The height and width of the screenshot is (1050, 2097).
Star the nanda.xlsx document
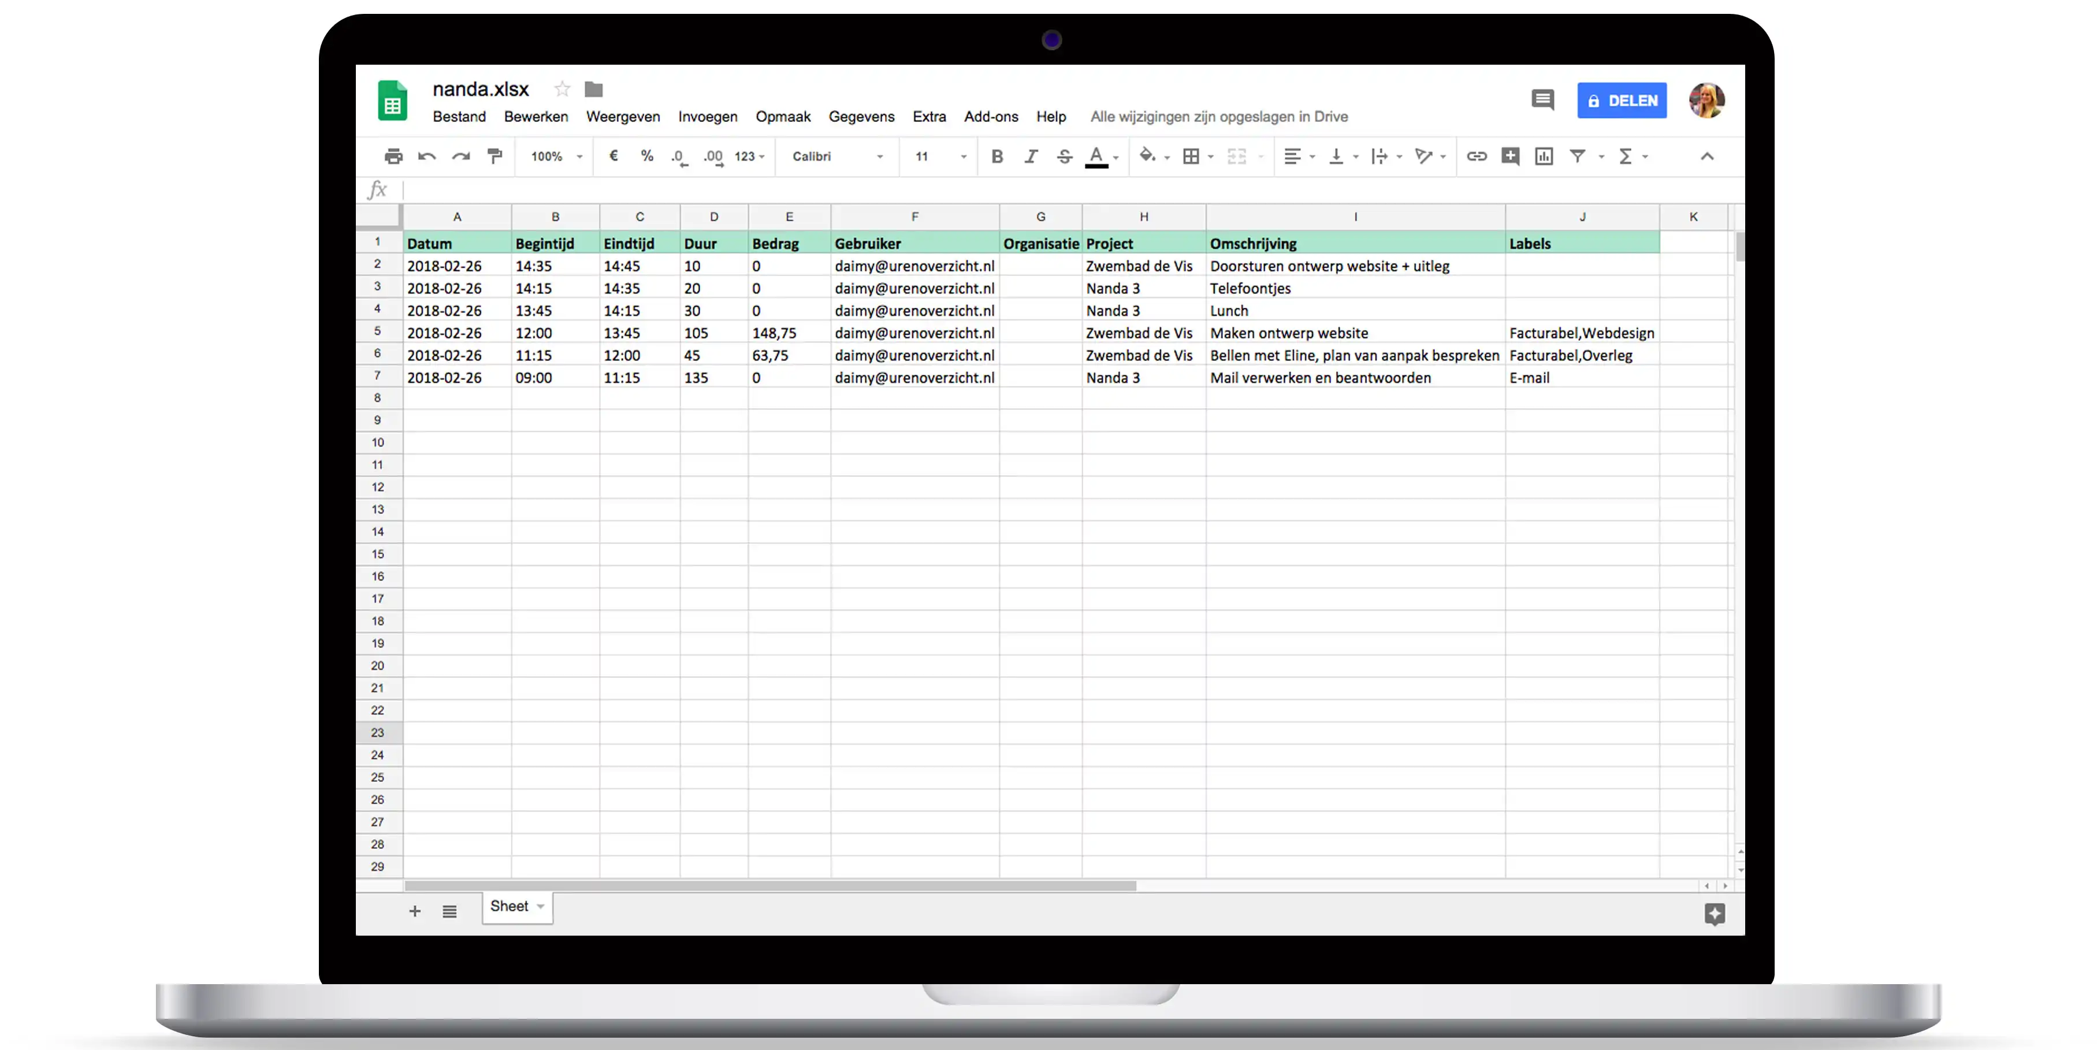562,89
